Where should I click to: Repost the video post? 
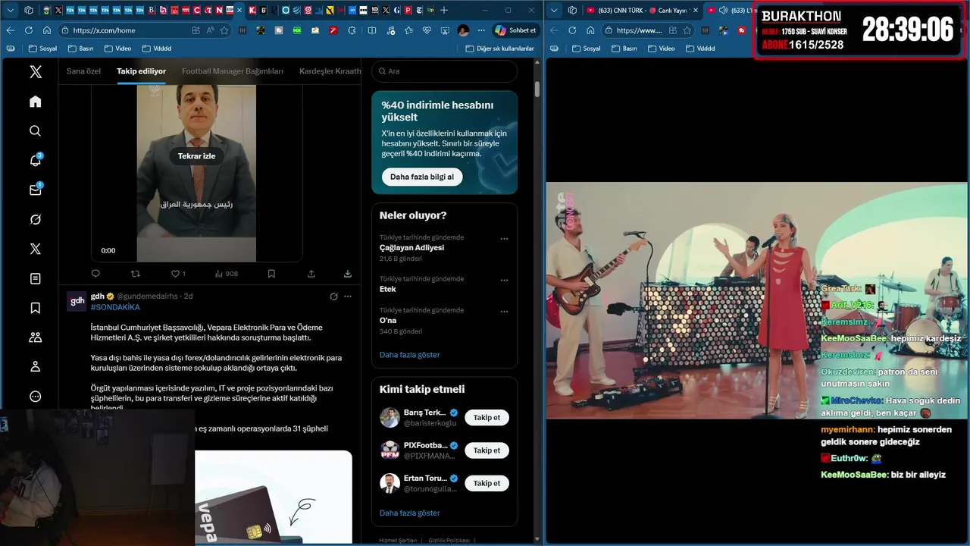pyautogui.click(x=136, y=274)
